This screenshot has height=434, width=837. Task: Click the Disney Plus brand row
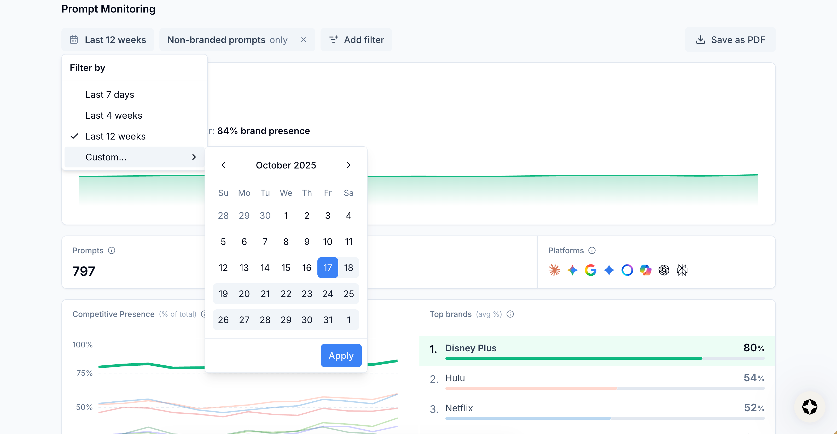(597, 351)
